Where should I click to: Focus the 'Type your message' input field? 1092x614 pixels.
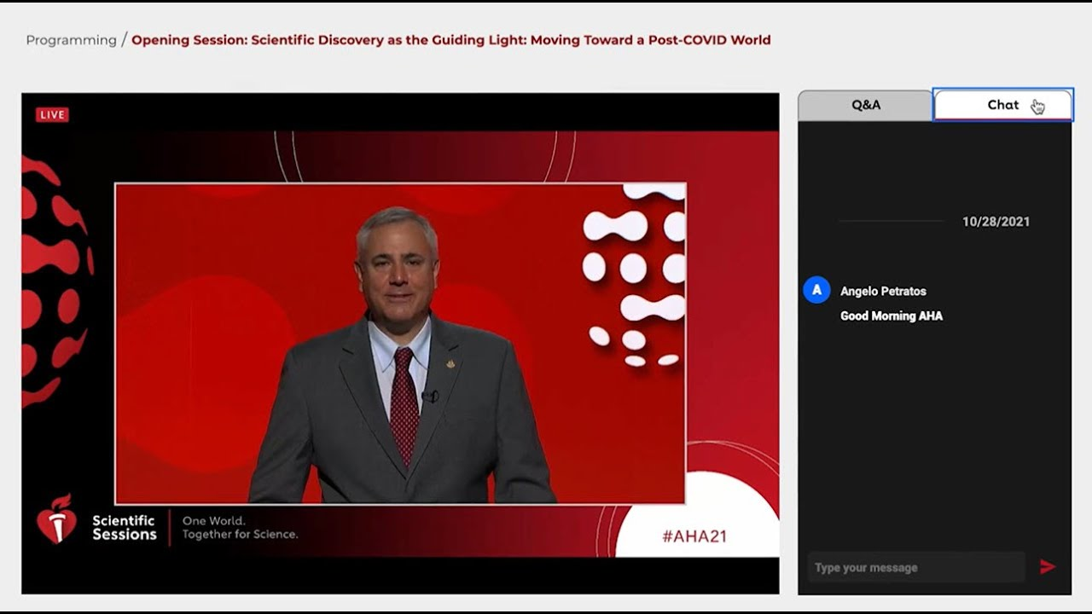pyautogui.click(x=916, y=567)
